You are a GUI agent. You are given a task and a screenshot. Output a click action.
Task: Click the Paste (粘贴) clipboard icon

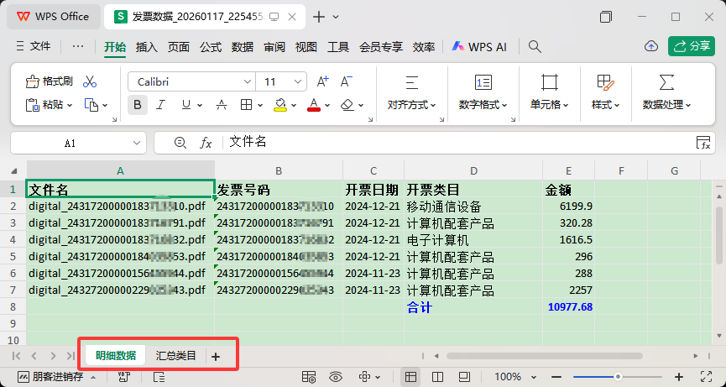(x=32, y=105)
